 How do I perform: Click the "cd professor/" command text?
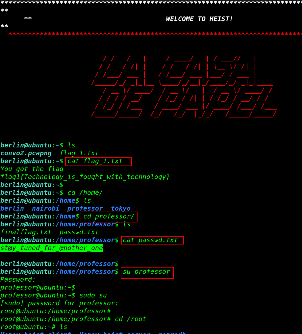pos(109,217)
